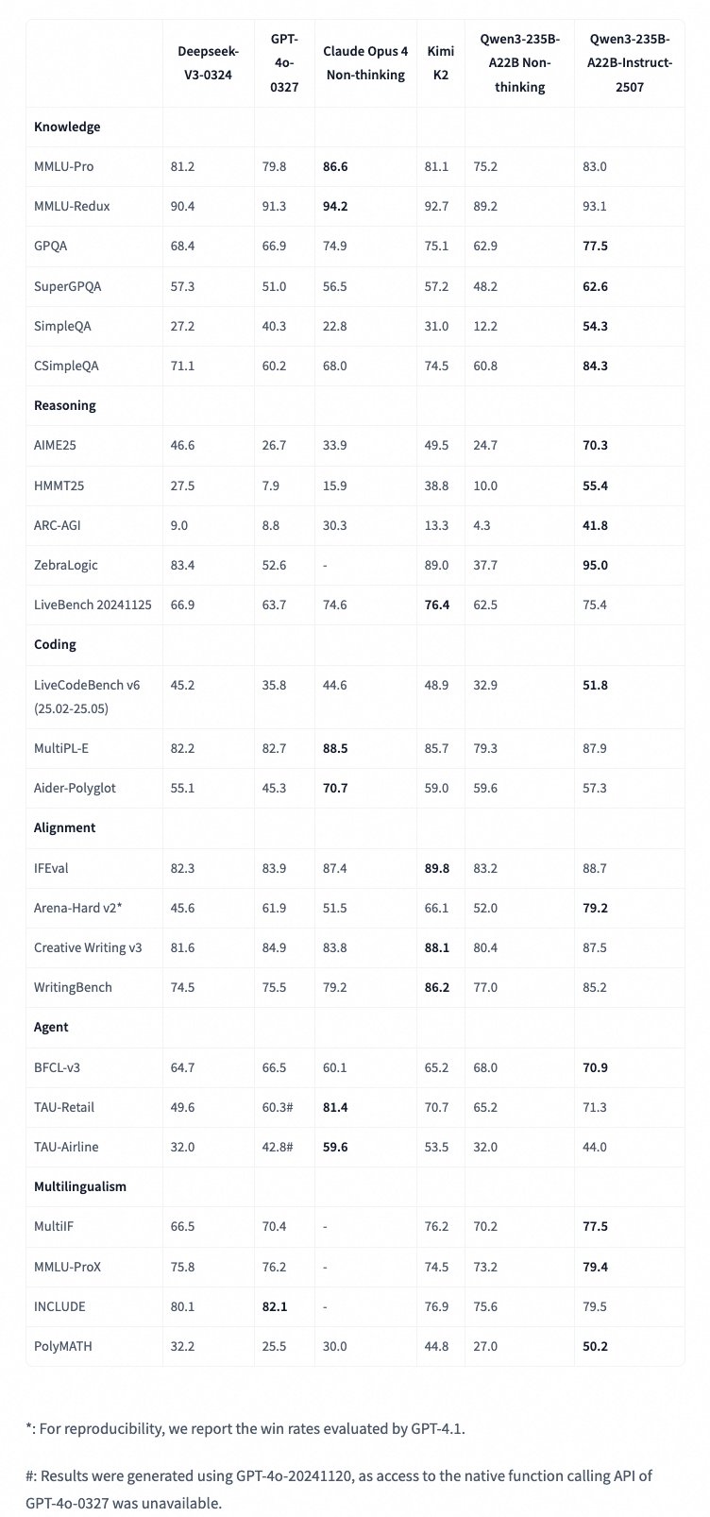Select the Qwen3-235B-A22B-Instruct-2507 column header
Image resolution: width=710 pixels, height=1517 pixels.
tap(630, 62)
